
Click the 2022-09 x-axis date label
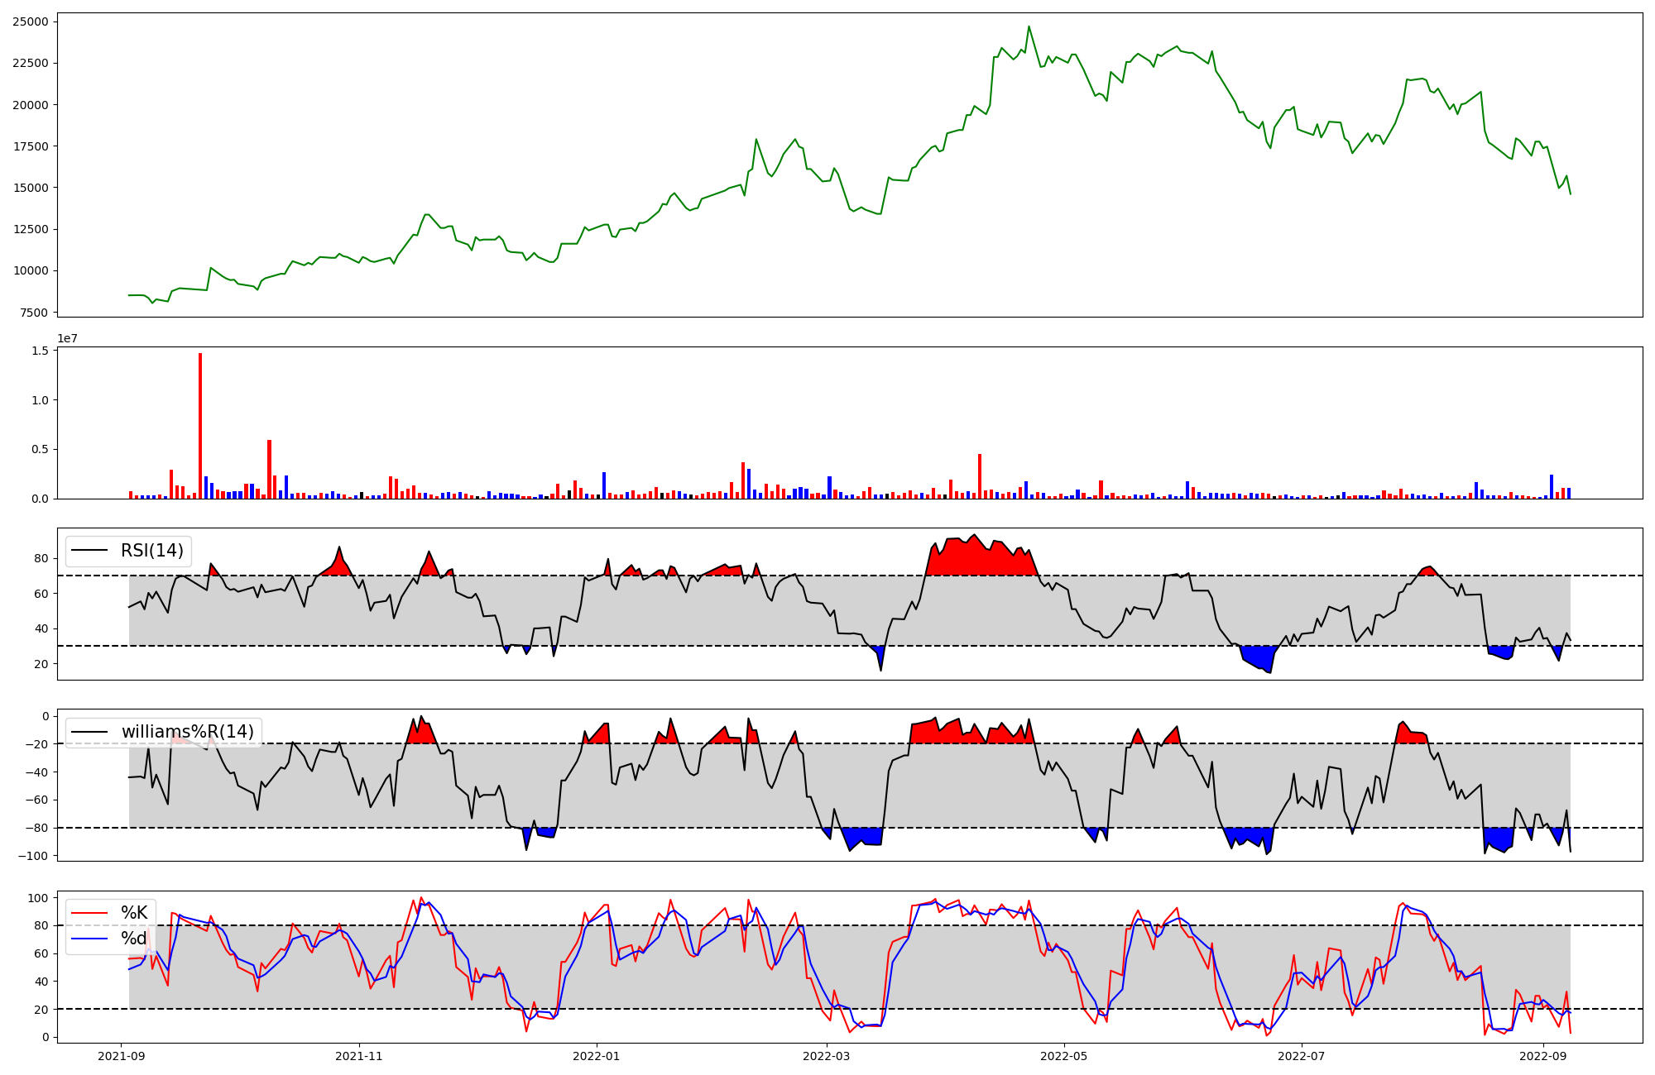pos(1543,1055)
